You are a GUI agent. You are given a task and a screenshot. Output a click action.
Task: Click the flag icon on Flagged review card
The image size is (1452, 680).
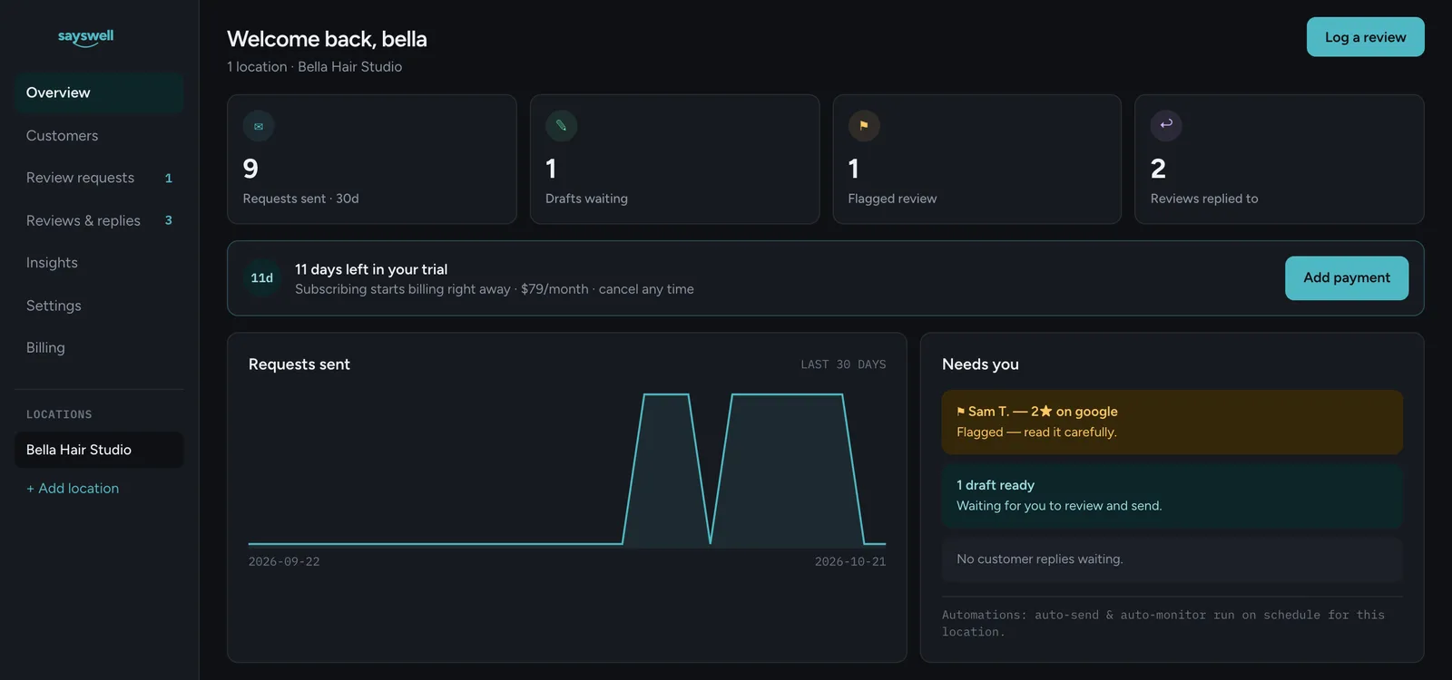click(864, 126)
